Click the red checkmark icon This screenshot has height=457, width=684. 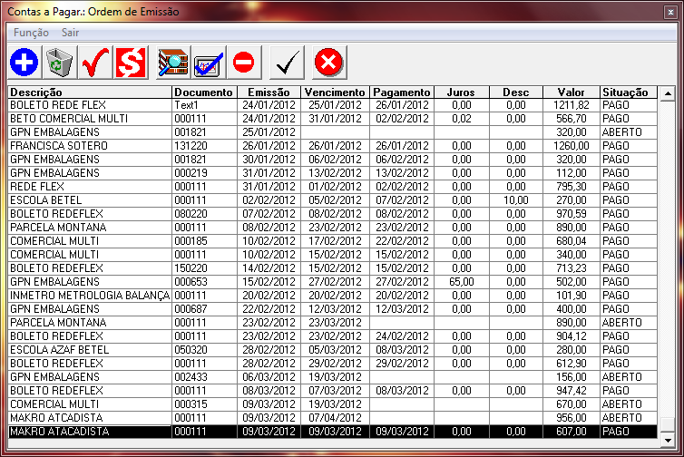click(95, 63)
